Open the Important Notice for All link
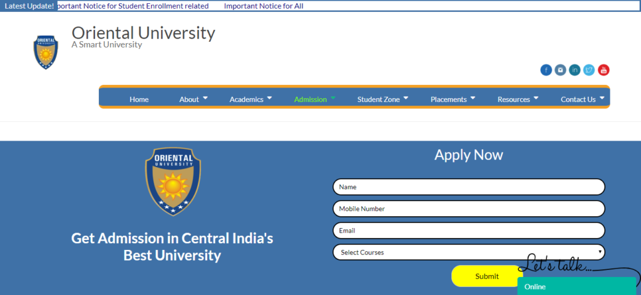 (x=264, y=6)
